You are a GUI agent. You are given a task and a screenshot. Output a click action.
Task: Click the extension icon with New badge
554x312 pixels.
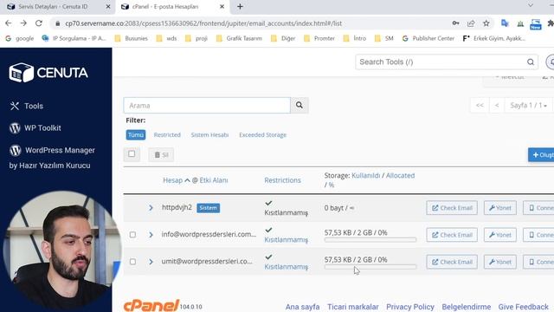coord(536,24)
